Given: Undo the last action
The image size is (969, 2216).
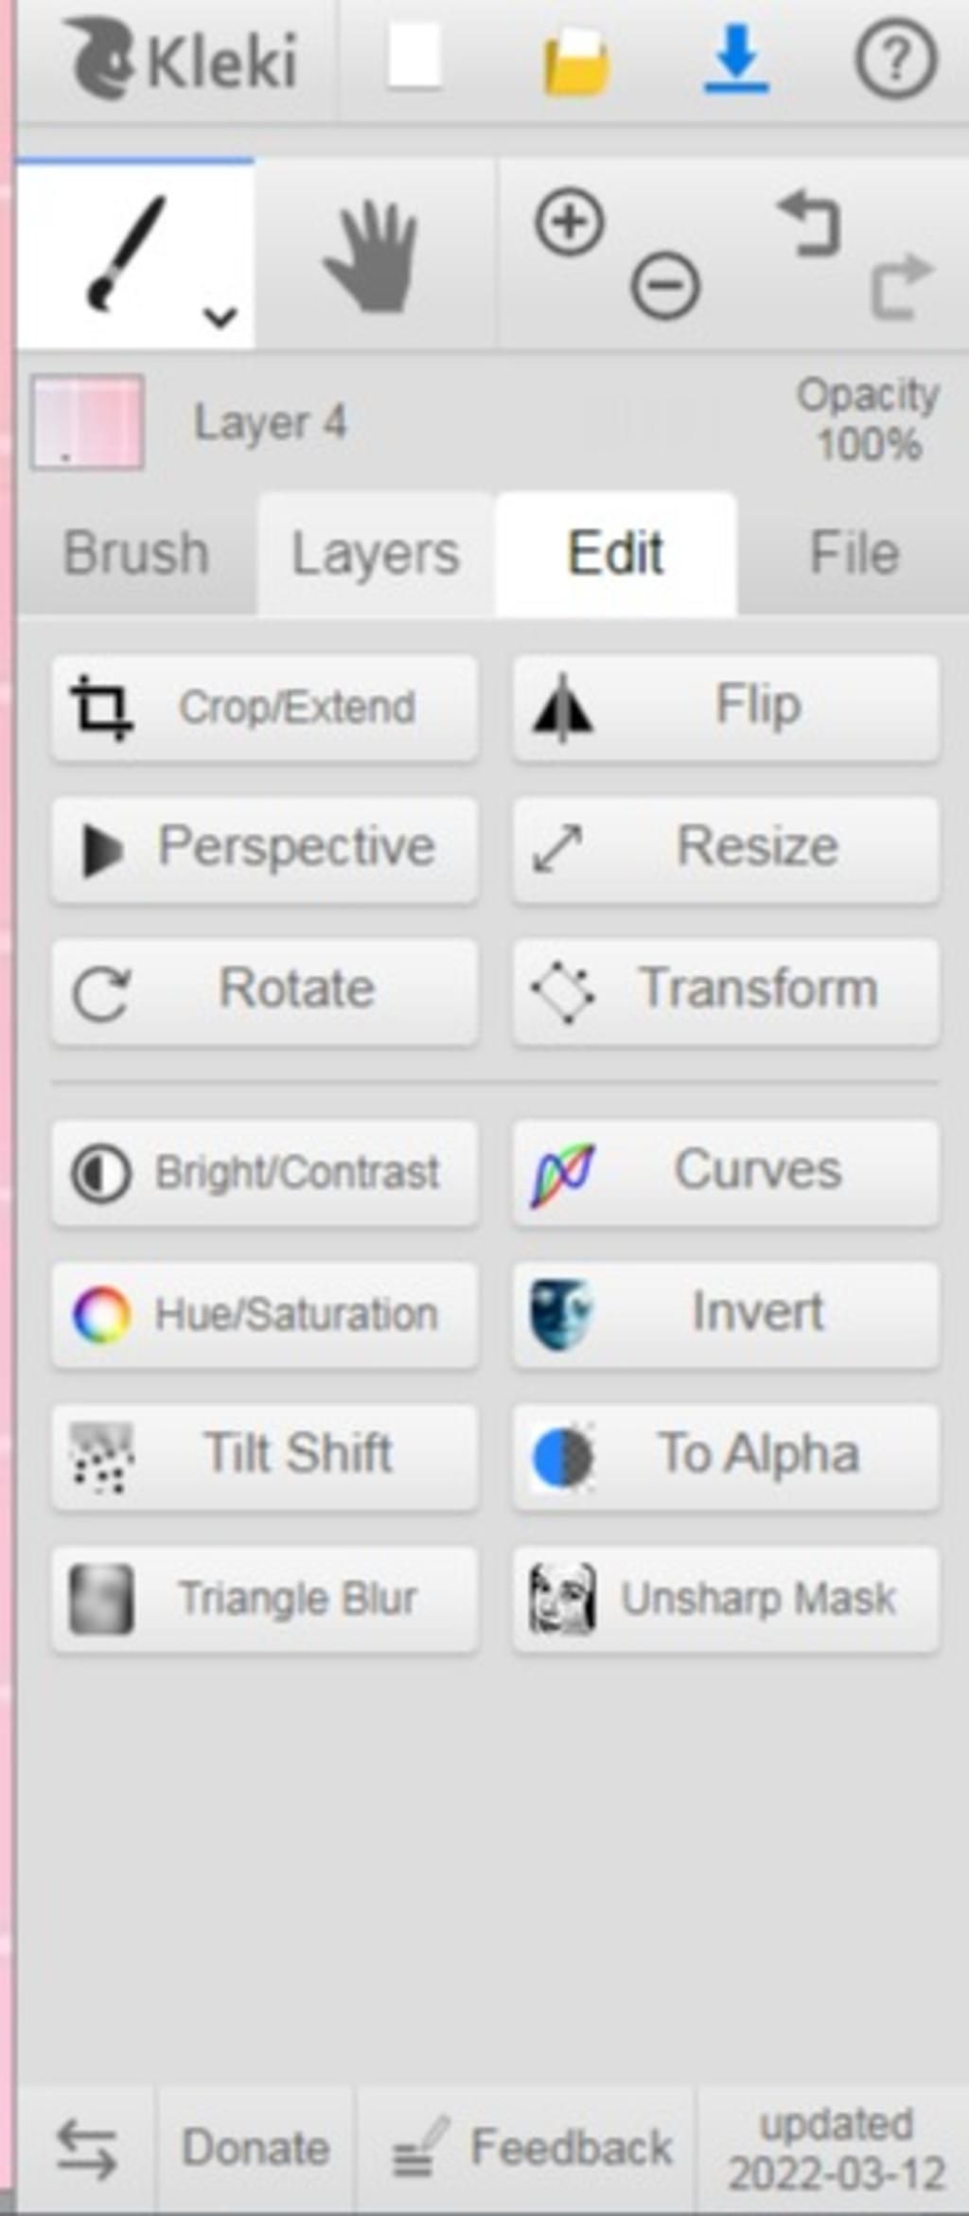Looking at the screenshot, I should pos(809,223).
